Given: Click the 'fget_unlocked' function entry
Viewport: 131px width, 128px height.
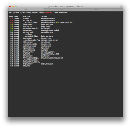Looking at the screenshot, I should (x=28, y=48).
